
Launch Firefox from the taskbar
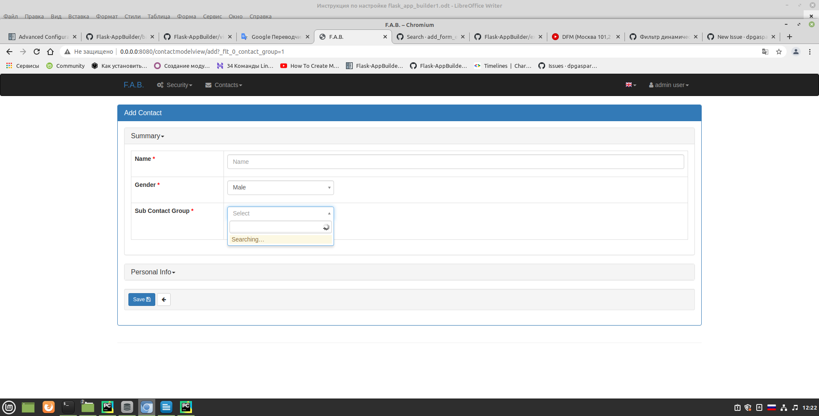pos(49,407)
